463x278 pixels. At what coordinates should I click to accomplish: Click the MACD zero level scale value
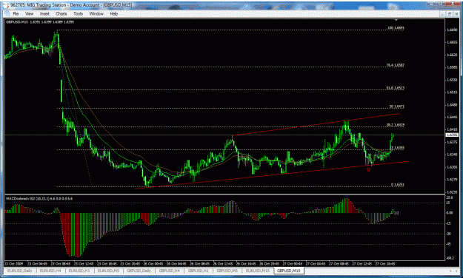pos(450,213)
